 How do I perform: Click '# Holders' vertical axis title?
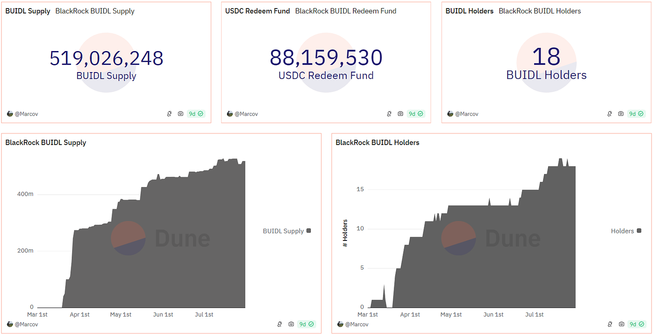click(345, 233)
